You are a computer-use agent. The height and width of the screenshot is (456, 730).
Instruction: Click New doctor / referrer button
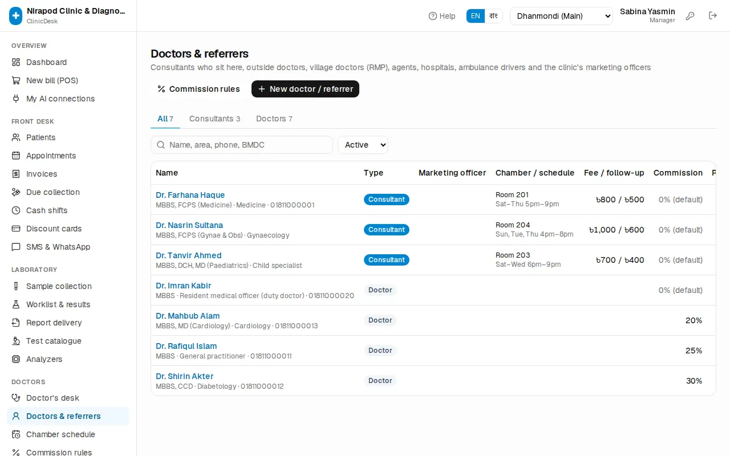coord(305,89)
